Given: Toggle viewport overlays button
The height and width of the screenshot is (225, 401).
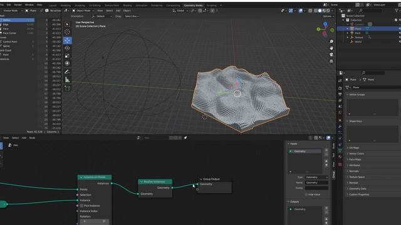Looking at the screenshot, I should (x=301, y=11).
